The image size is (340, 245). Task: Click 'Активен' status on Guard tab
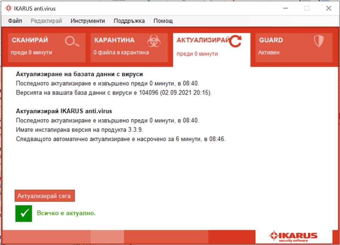tap(269, 52)
